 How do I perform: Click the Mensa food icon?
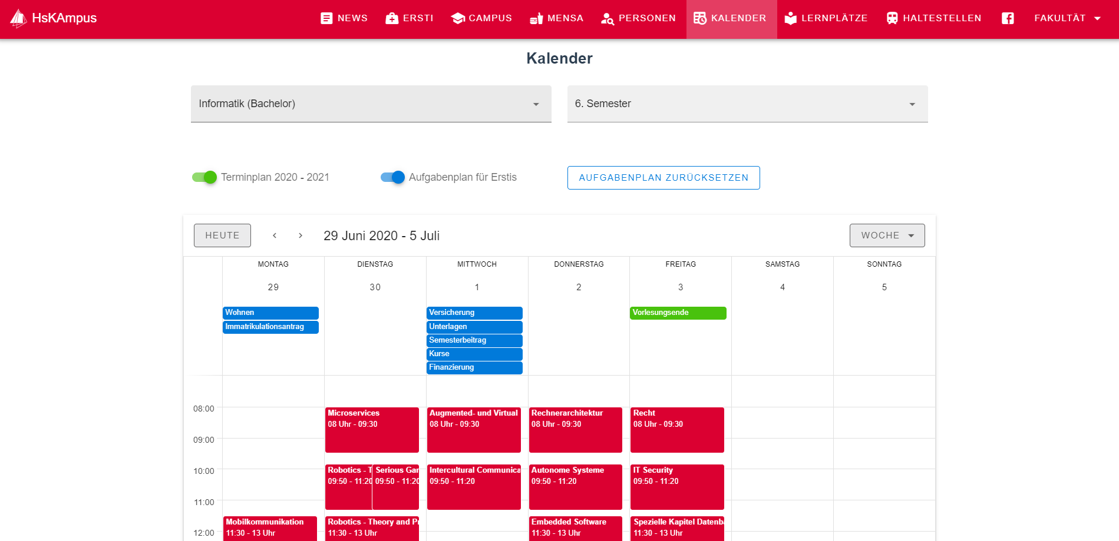(536, 19)
